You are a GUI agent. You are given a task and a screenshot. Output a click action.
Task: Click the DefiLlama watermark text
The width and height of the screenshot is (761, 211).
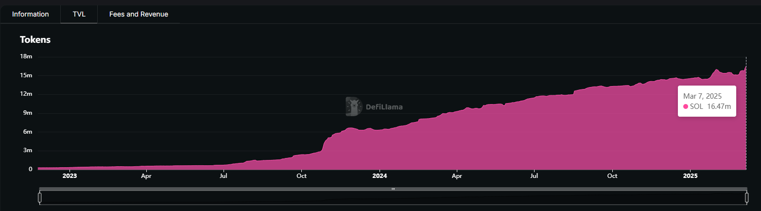(384, 106)
